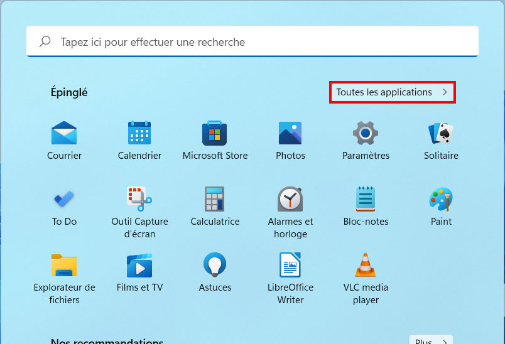This screenshot has height=344, width=505.
Task: Launch the Solitaire card game
Action: [441, 141]
